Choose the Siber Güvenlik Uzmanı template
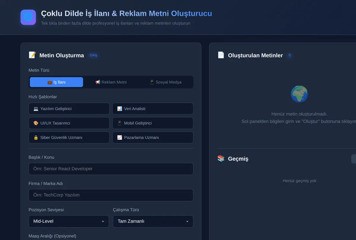 (69, 138)
